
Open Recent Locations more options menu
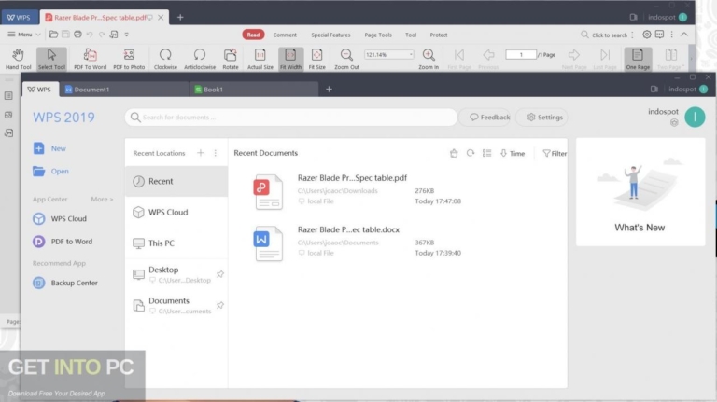tap(216, 153)
